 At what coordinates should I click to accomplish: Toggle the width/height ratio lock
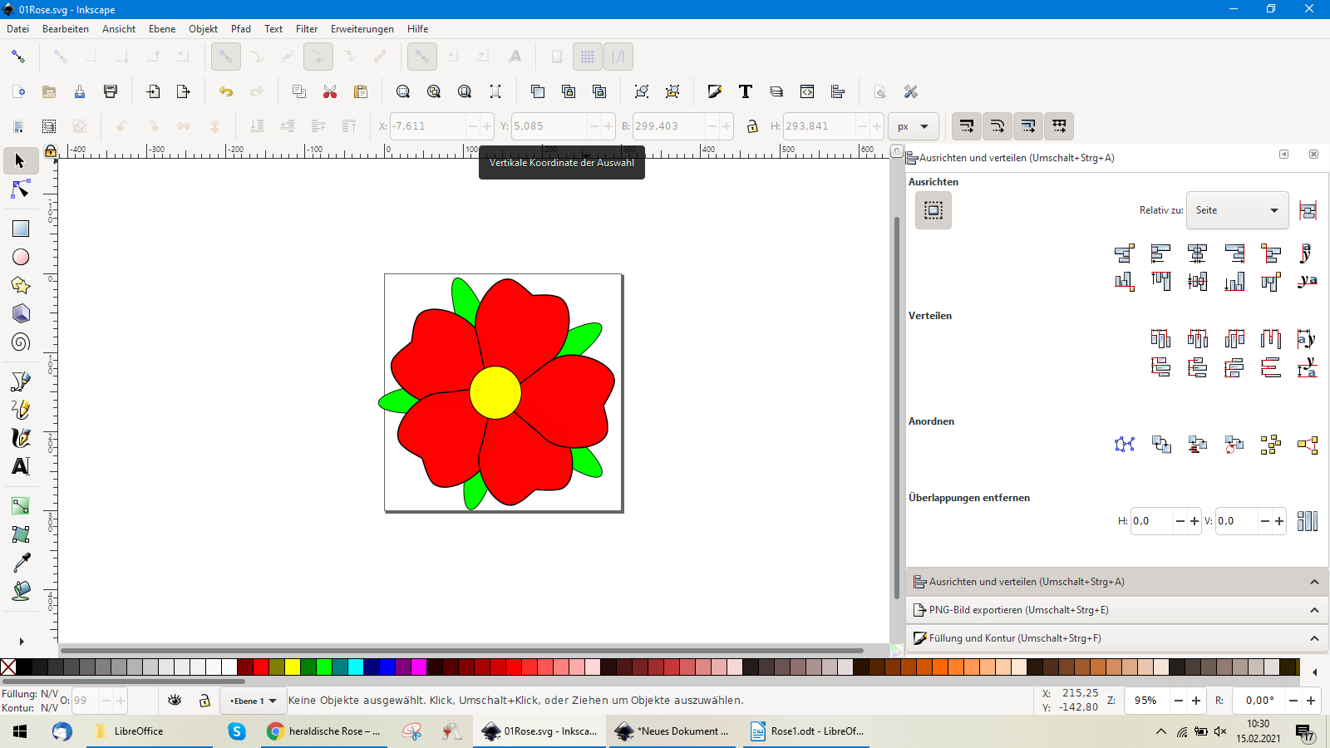click(x=752, y=126)
